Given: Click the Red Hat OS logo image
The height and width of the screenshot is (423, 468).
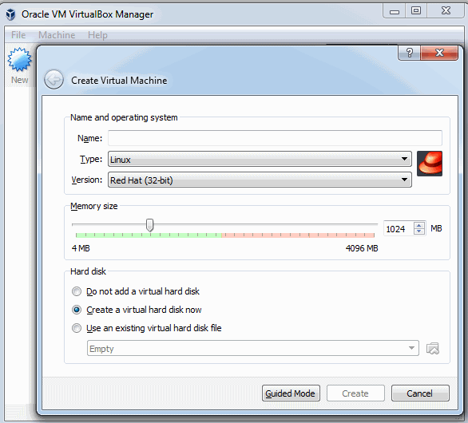Looking at the screenshot, I should point(430,164).
